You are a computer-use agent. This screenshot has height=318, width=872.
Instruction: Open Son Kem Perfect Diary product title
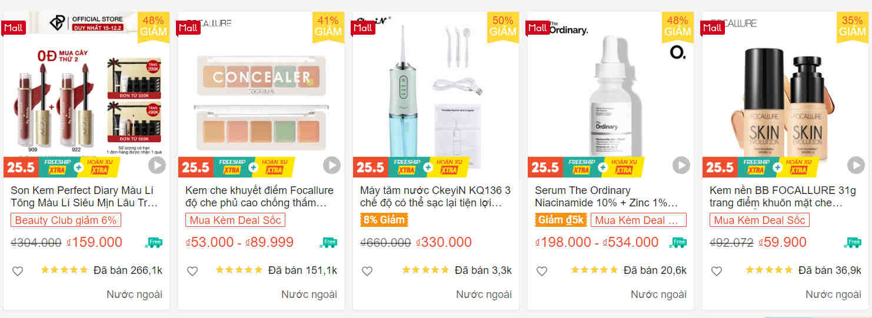point(85,197)
